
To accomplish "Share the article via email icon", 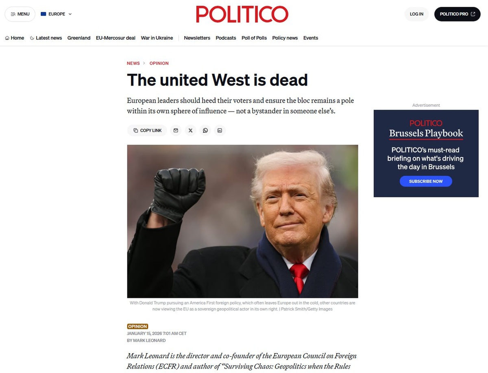I will [176, 130].
